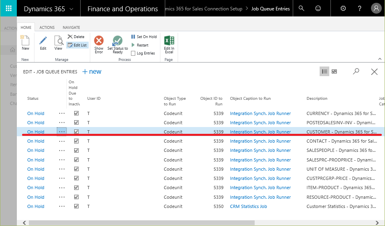385x226 pixels.
Task: Click Job Queue Entries breadcrumb
Action: click(270, 8)
